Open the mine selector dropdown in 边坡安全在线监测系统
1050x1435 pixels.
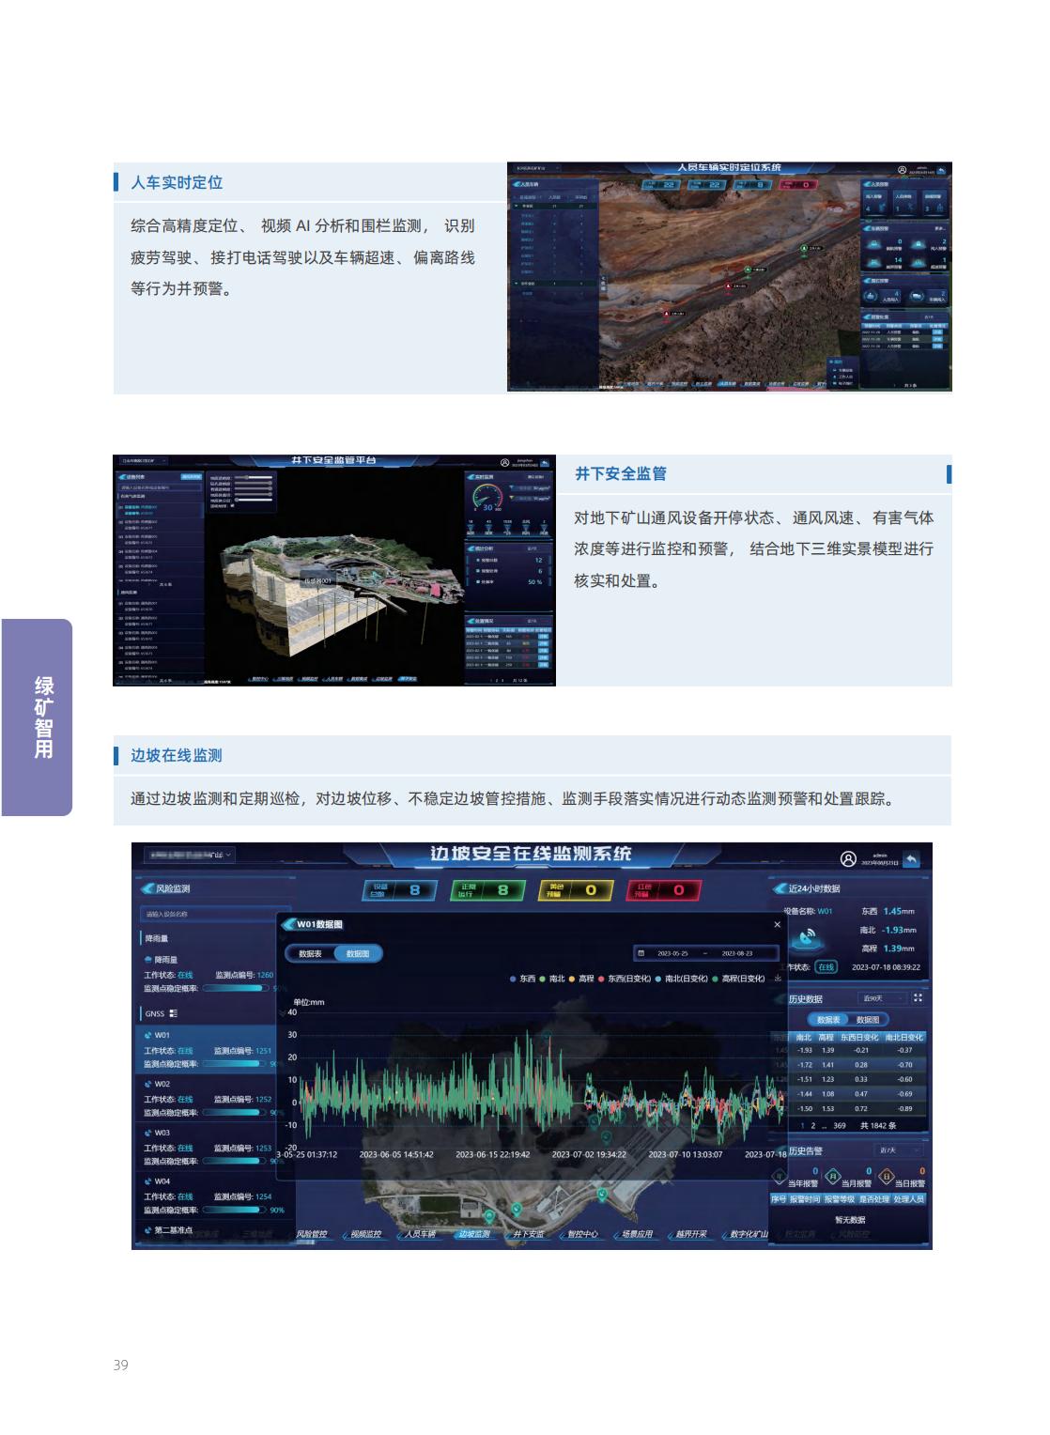[x=190, y=855]
